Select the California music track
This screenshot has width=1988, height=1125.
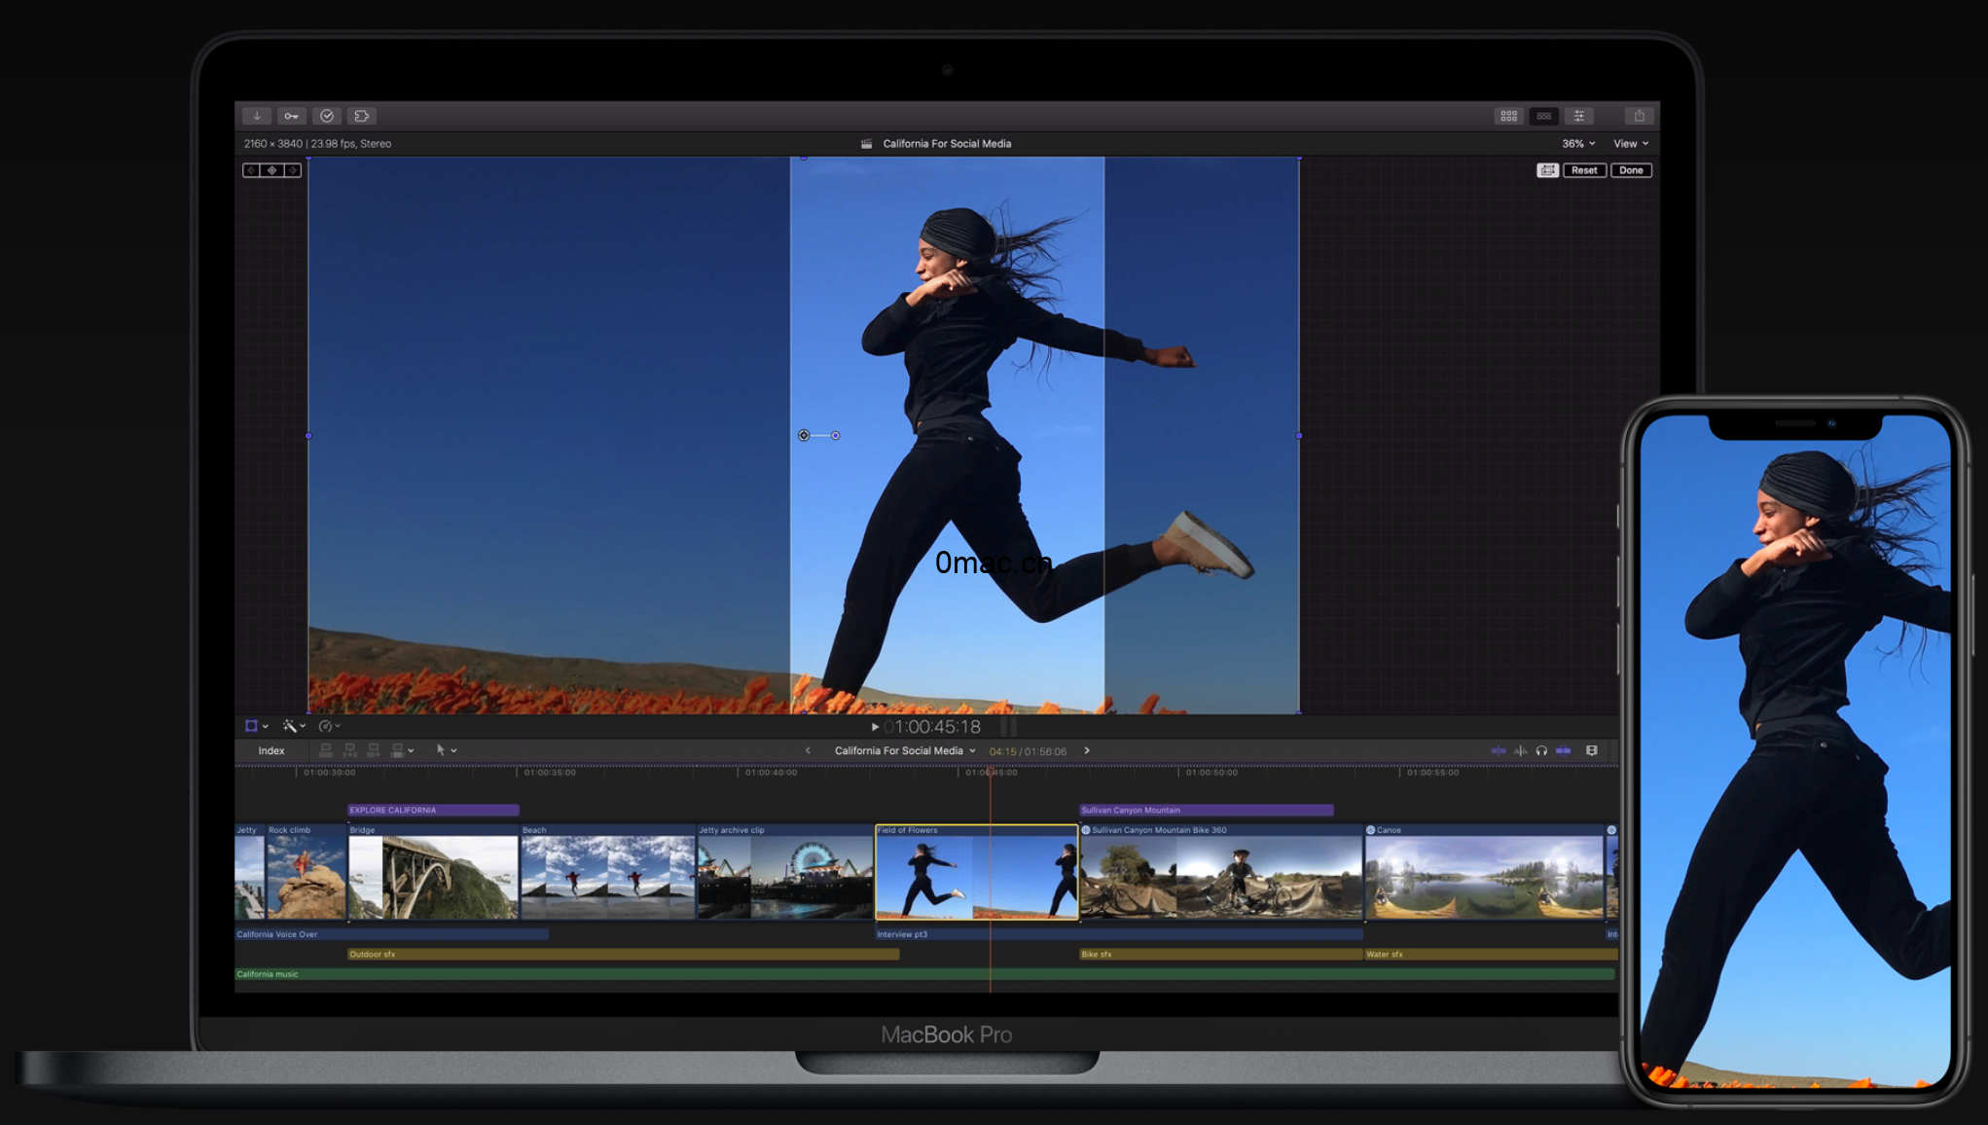pos(924,974)
